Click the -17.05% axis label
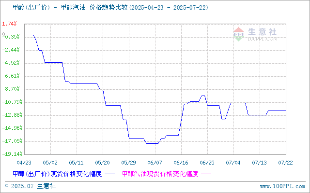Screen dimensions: 310x193 (x=12, y=141)
